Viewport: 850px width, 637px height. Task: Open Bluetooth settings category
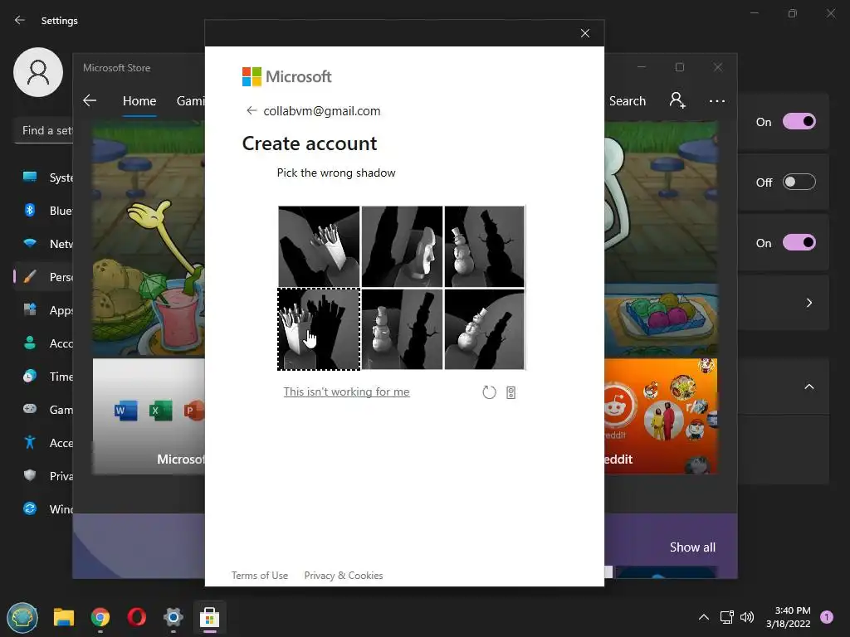tap(43, 211)
